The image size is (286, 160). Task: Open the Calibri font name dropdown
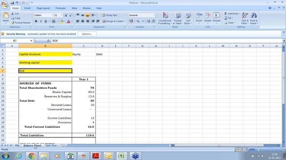tap(52, 16)
